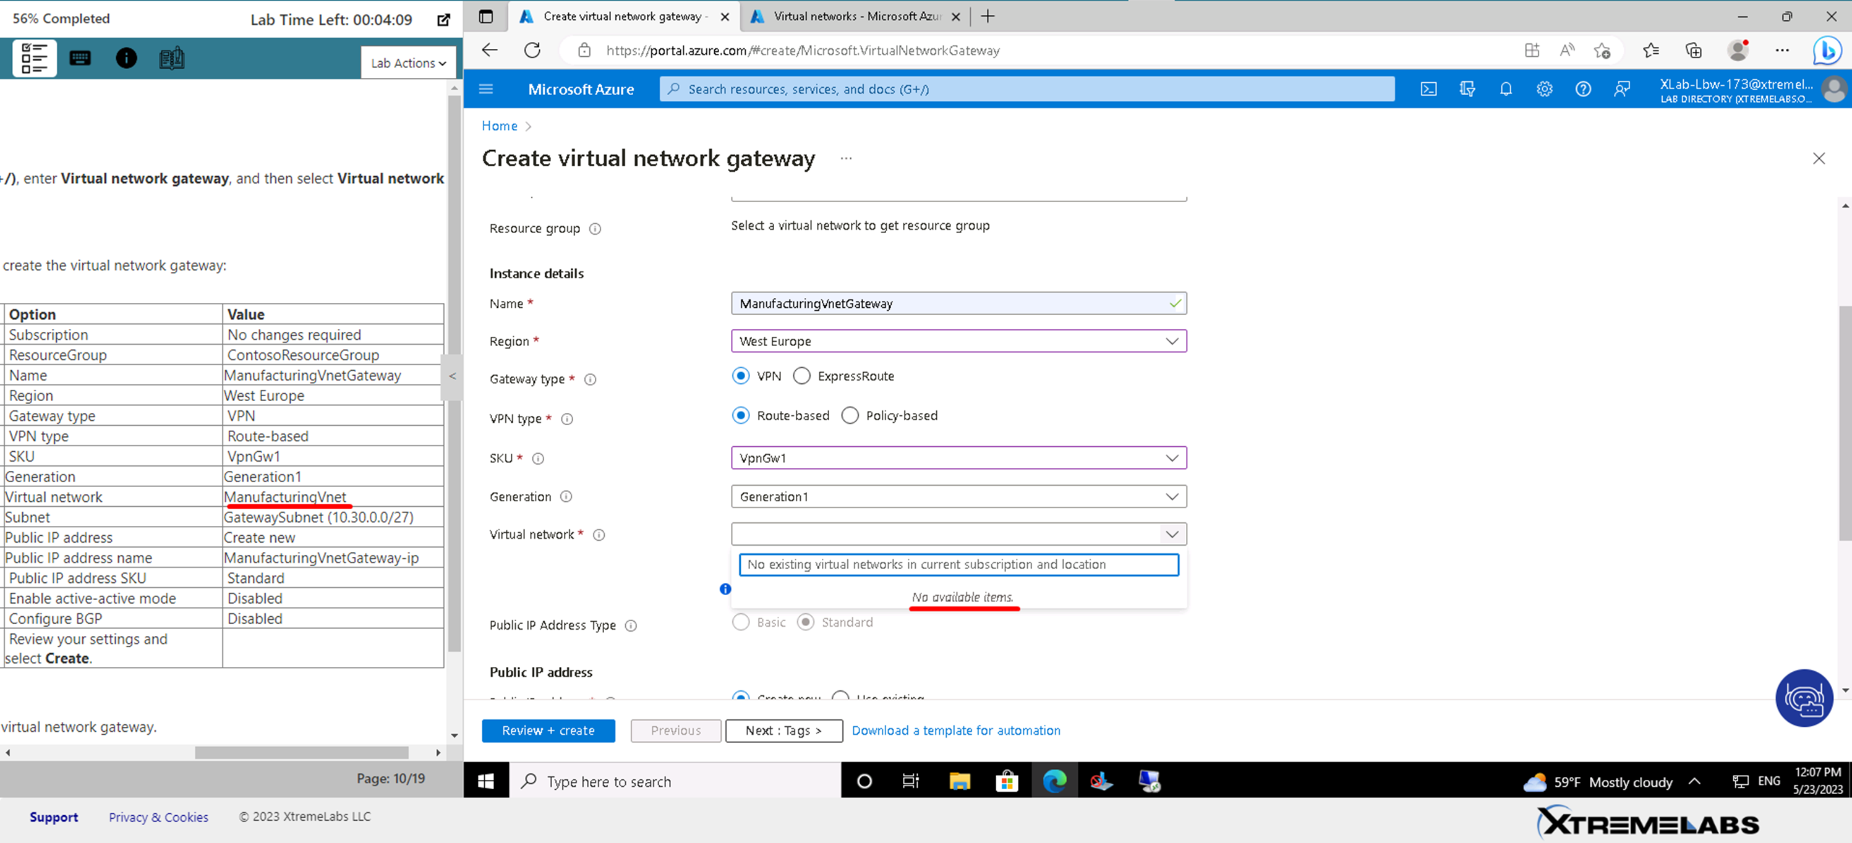Click Azure help question mark icon

[1582, 89]
